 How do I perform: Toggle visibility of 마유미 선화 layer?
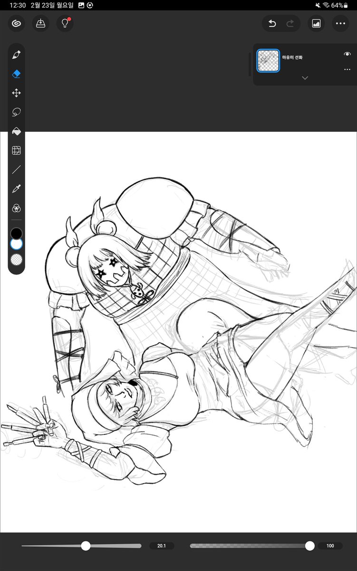tap(347, 54)
